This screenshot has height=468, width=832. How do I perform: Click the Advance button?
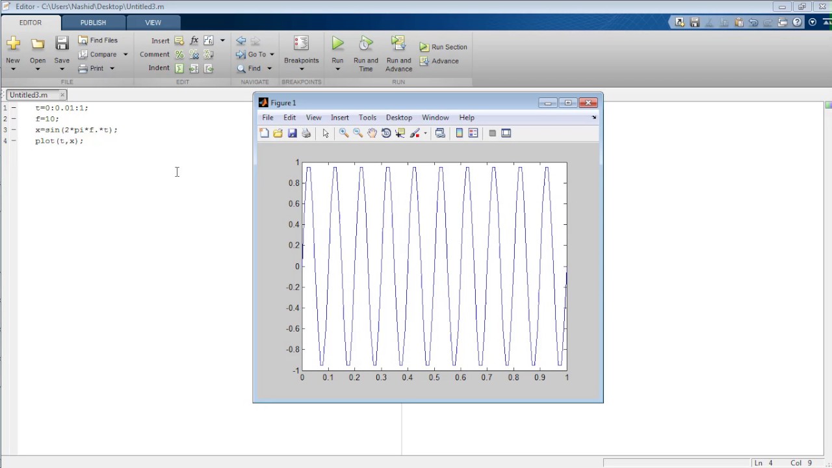coord(439,61)
